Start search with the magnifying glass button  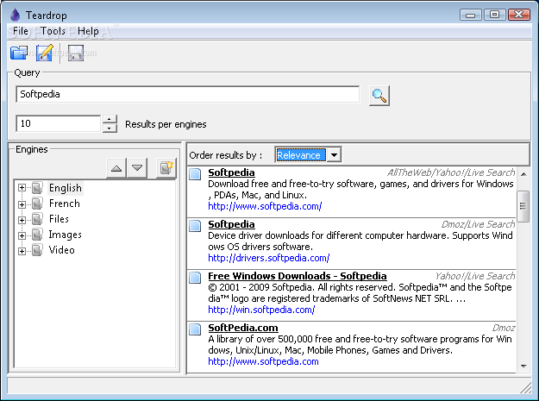point(379,95)
